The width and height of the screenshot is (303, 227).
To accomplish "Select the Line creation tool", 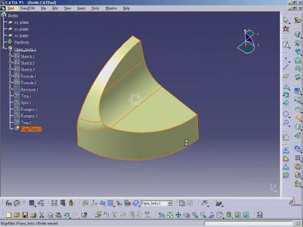I will [x=286, y=67].
